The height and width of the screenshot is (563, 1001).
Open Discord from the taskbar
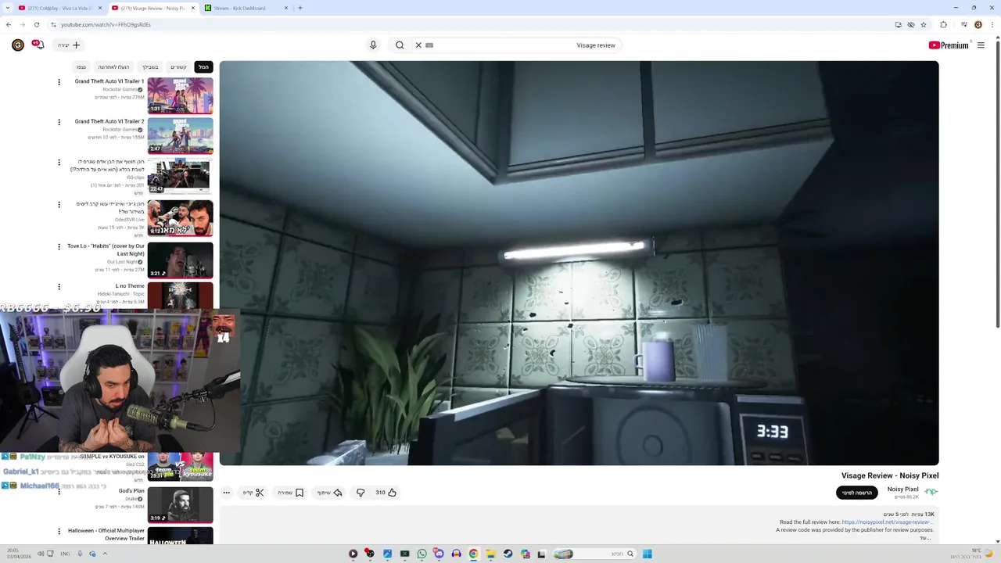pyautogui.click(x=439, y=554)
